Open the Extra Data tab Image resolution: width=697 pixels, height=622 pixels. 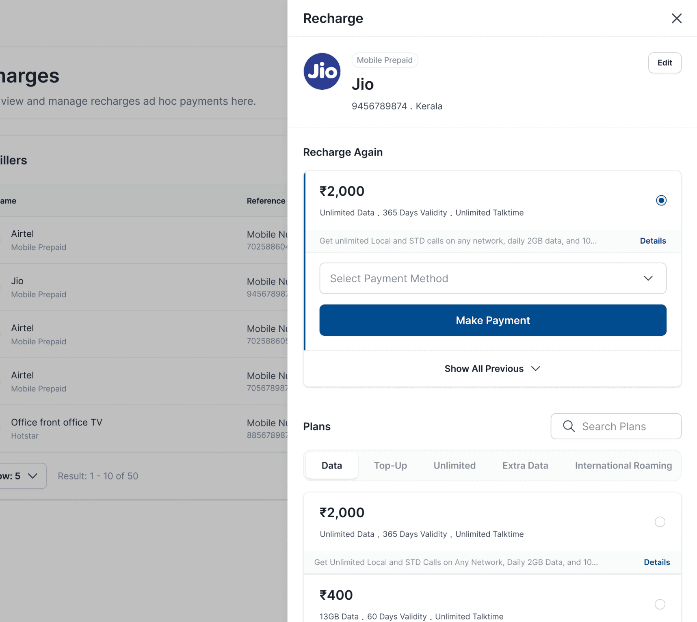[525, 466]
